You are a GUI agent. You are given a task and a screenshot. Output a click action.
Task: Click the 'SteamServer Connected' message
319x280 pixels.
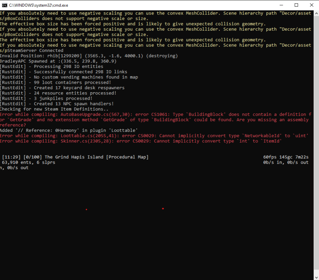tap(34, 50)
